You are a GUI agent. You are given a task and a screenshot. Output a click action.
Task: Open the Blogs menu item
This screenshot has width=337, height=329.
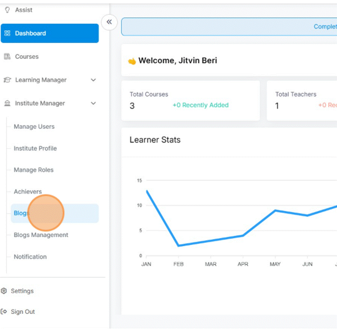pos(21,213)
